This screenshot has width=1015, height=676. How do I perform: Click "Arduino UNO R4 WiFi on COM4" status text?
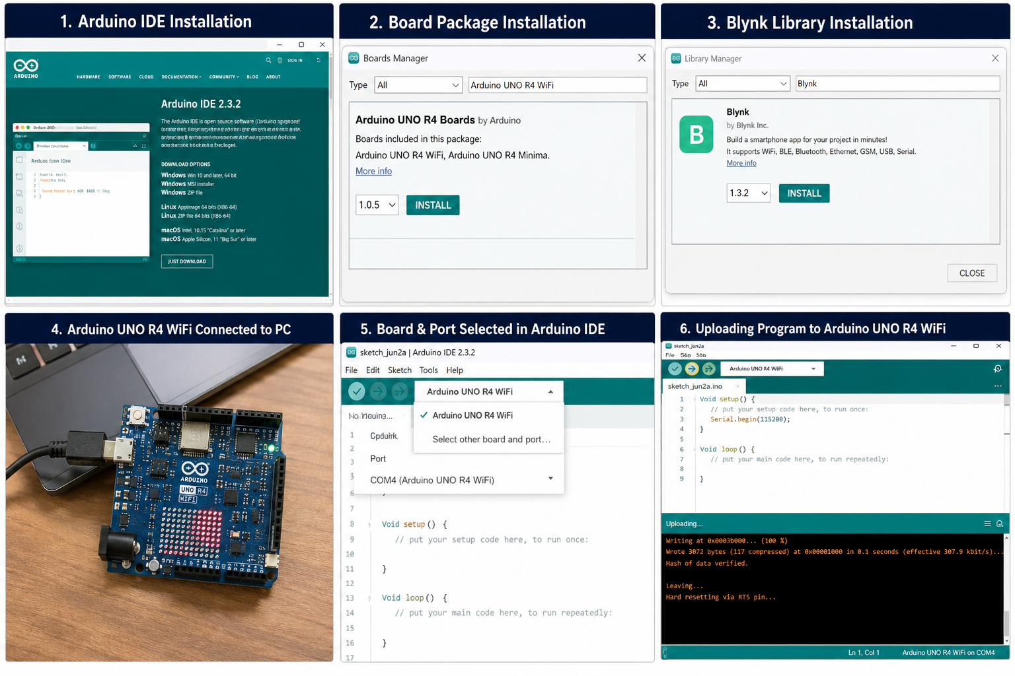click(948, 653)
